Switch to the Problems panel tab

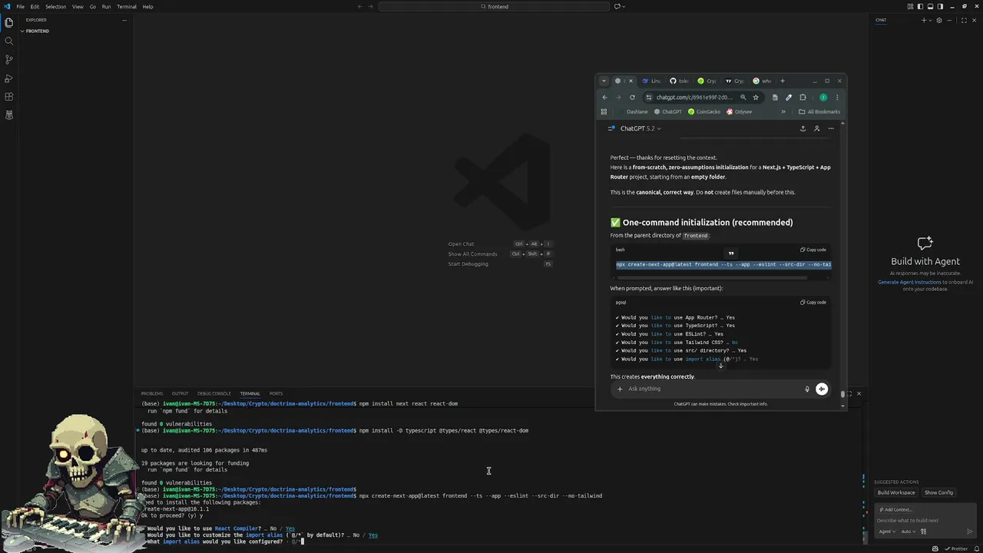151,393
